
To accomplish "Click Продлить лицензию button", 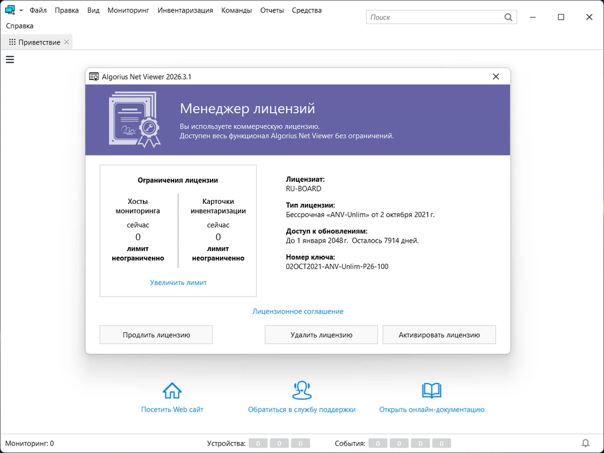I will (x=156, y=335).
